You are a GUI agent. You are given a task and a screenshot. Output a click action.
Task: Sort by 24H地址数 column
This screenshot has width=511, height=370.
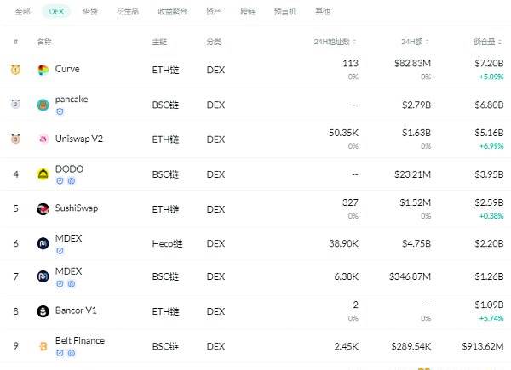point(336,41)
